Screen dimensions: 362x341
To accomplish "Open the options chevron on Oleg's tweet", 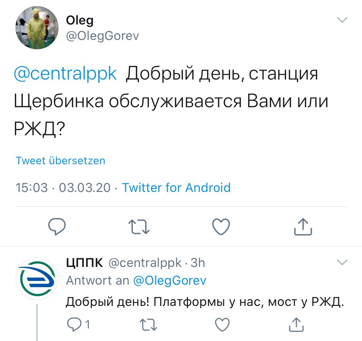I will coord(342,20).
